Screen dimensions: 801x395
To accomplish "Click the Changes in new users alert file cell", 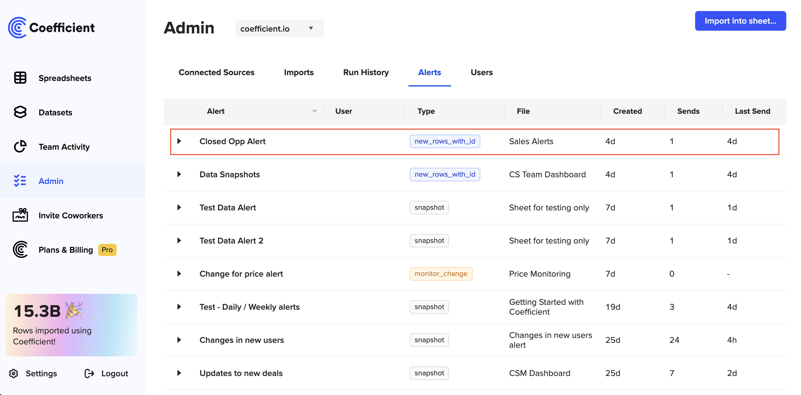I will 550,340.
